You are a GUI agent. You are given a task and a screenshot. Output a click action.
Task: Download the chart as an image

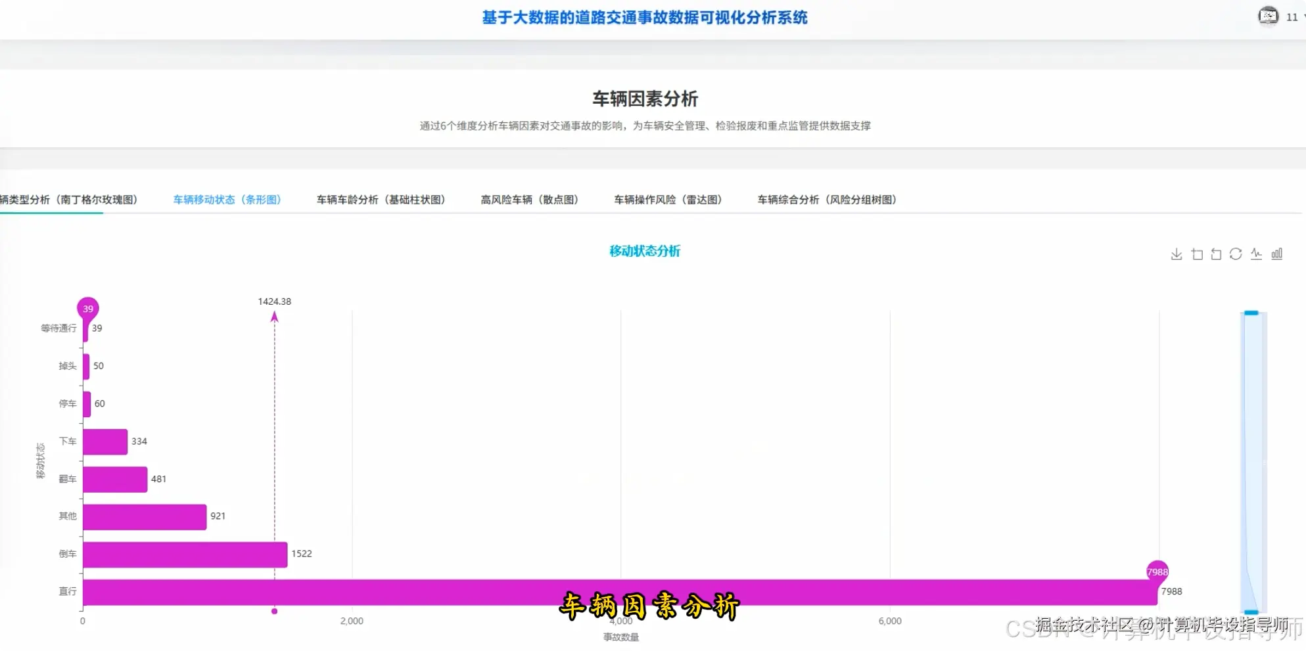coord(1177,254)
